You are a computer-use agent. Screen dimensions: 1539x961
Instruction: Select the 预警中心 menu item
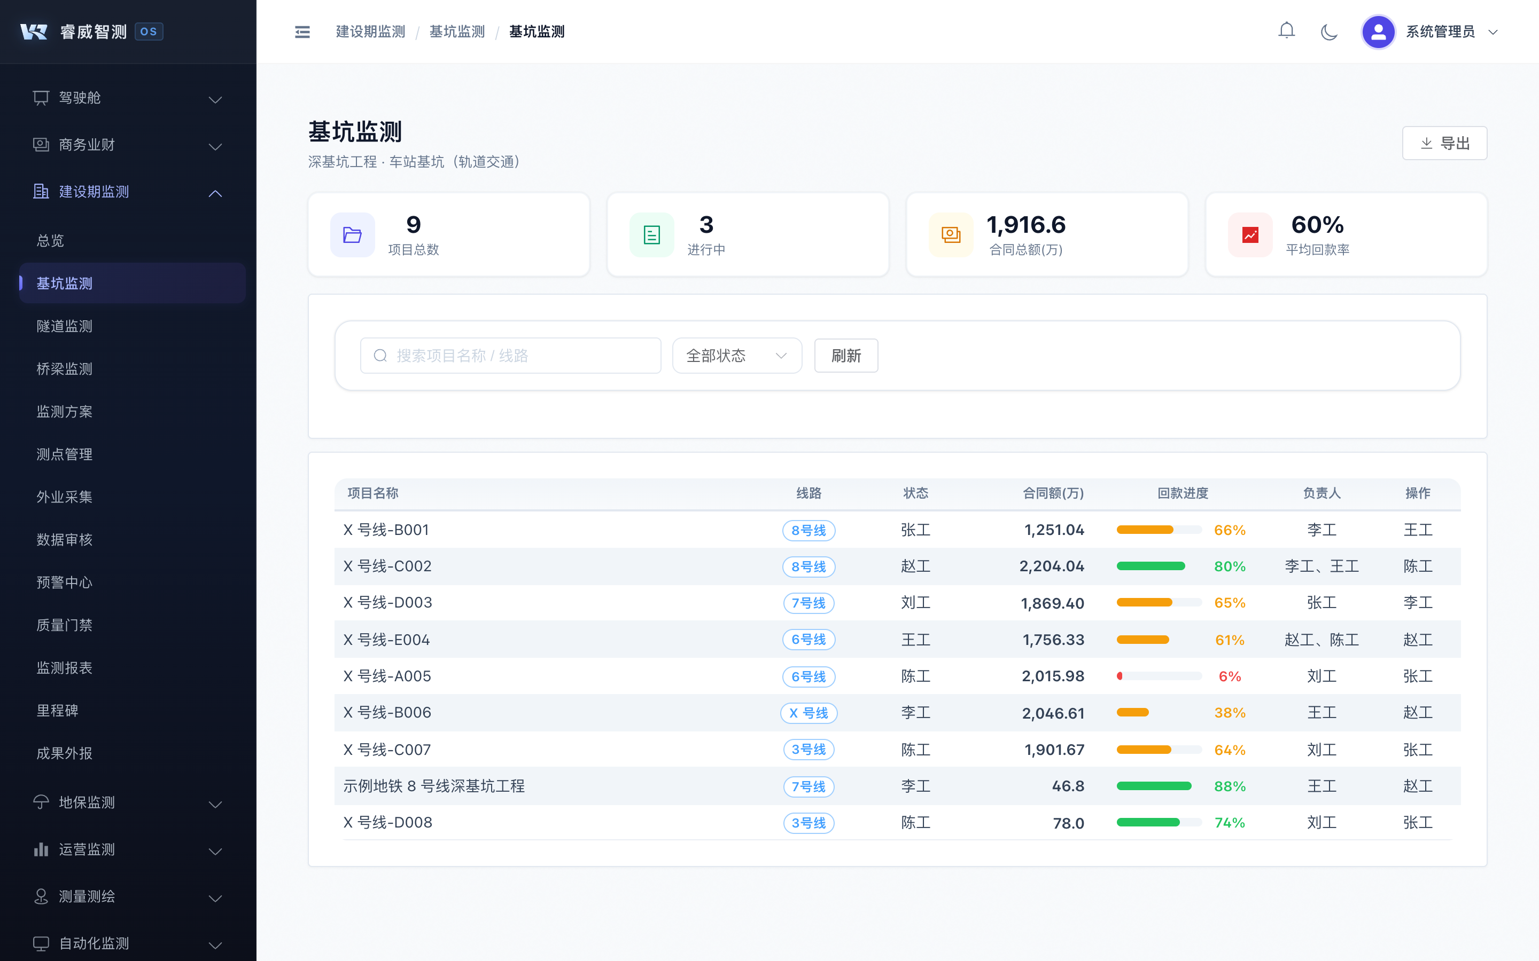pos(64,582)
